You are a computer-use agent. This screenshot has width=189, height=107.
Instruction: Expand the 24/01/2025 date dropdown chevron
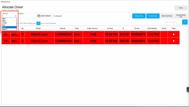(51, 16)
